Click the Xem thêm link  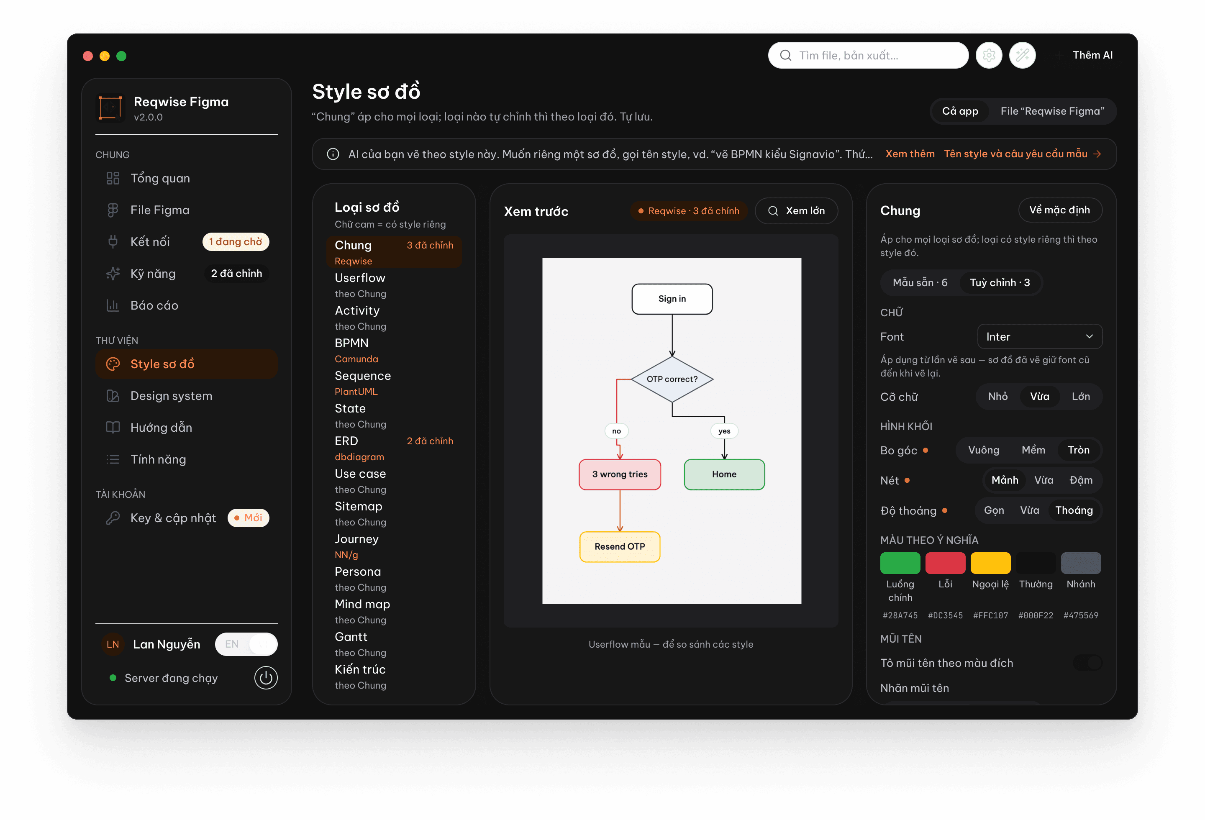pyautogui.click(x=910, y=154)
